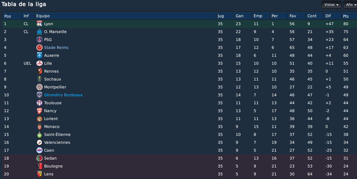Click the Lyon club crest icon

[x=39, y=24]
